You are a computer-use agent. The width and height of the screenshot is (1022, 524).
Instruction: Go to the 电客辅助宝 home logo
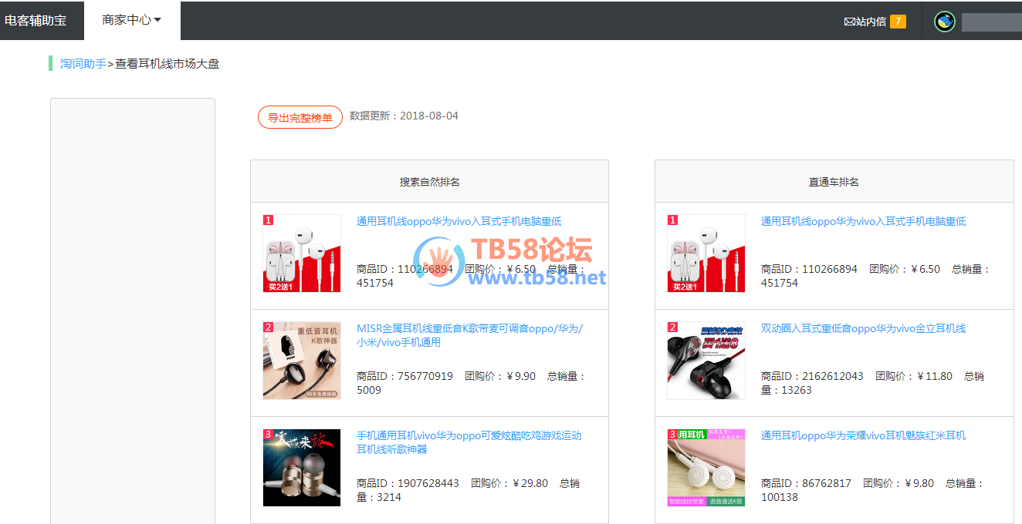tap(36, 20)
